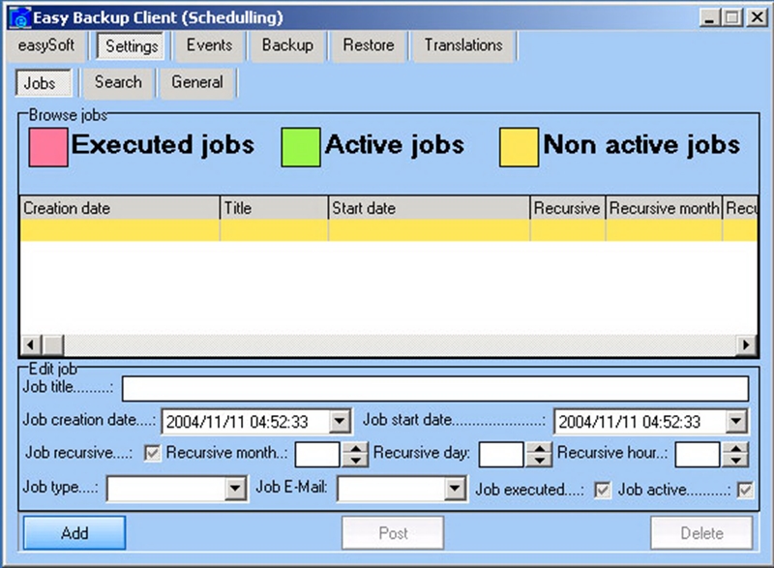Screen dimensions: 774x568
Task: Switch to the Backup tab
Action: click(286, 45)
